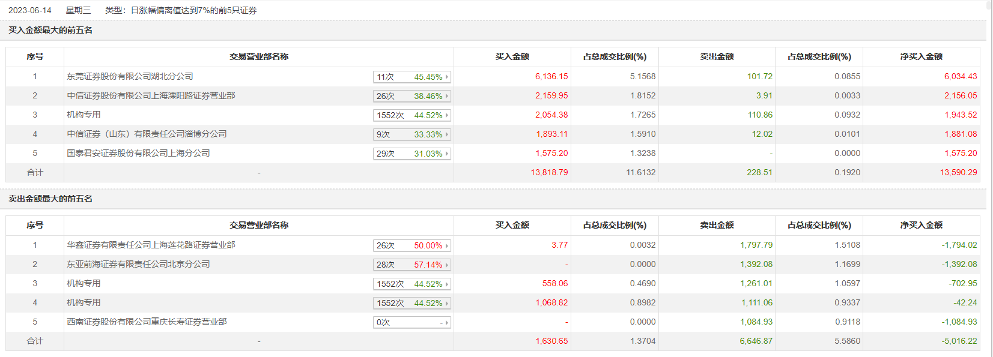Open 东莞证券股份有限公司湖北分公司 brokerage link
Screen dimensions: 993x357
[130, 76]
